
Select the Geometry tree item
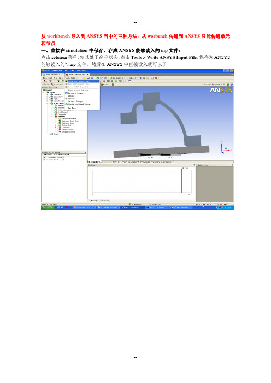point(57,94)
